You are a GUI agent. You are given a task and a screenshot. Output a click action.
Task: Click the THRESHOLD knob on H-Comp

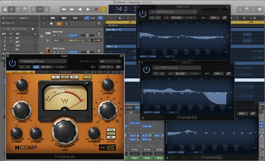click(65, 131)
